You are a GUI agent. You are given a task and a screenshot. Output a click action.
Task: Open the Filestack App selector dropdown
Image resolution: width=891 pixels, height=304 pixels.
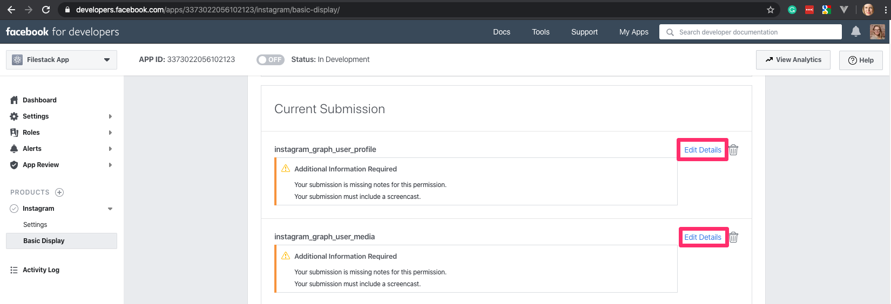point(62,60)
